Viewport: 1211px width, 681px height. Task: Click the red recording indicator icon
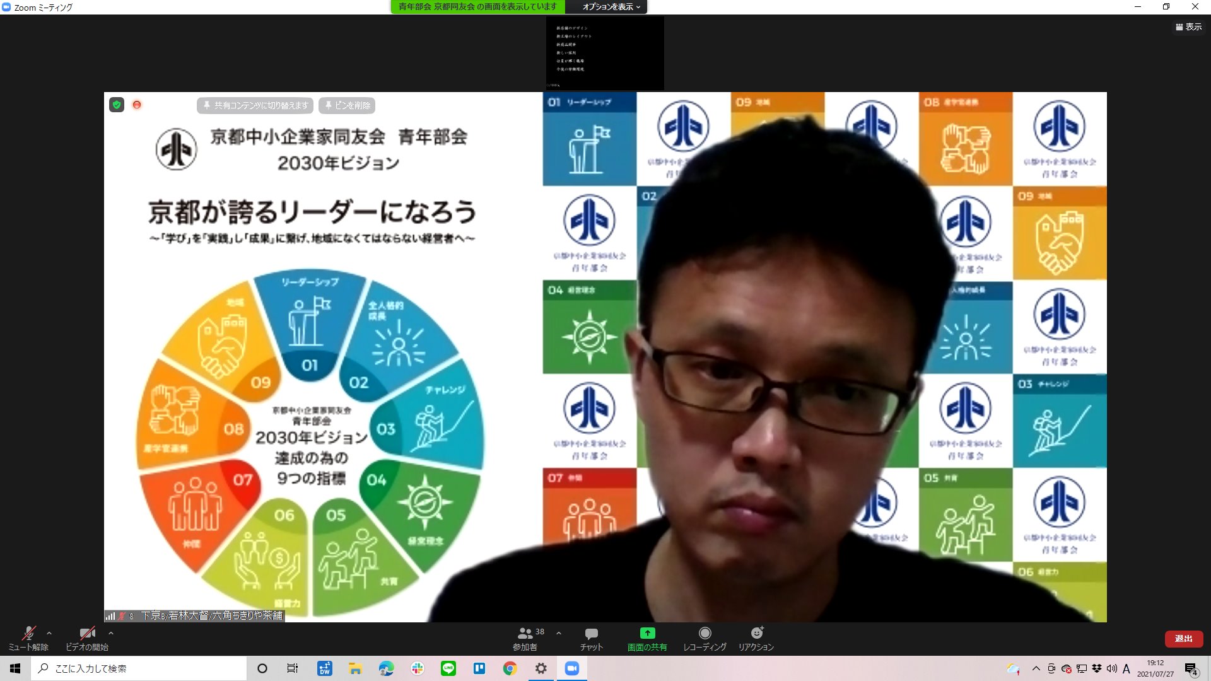click(x=137, y=105)
